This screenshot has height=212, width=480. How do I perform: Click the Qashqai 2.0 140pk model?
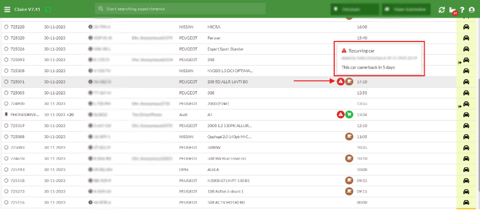click(x=230, y=137)
